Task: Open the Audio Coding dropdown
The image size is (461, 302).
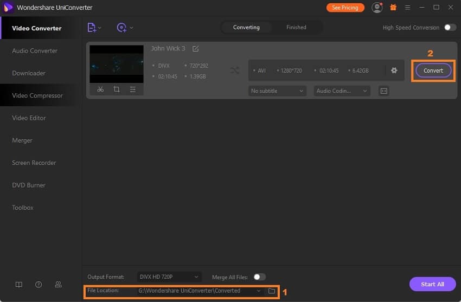Action: pyautogui.click(x=342, y=91)
